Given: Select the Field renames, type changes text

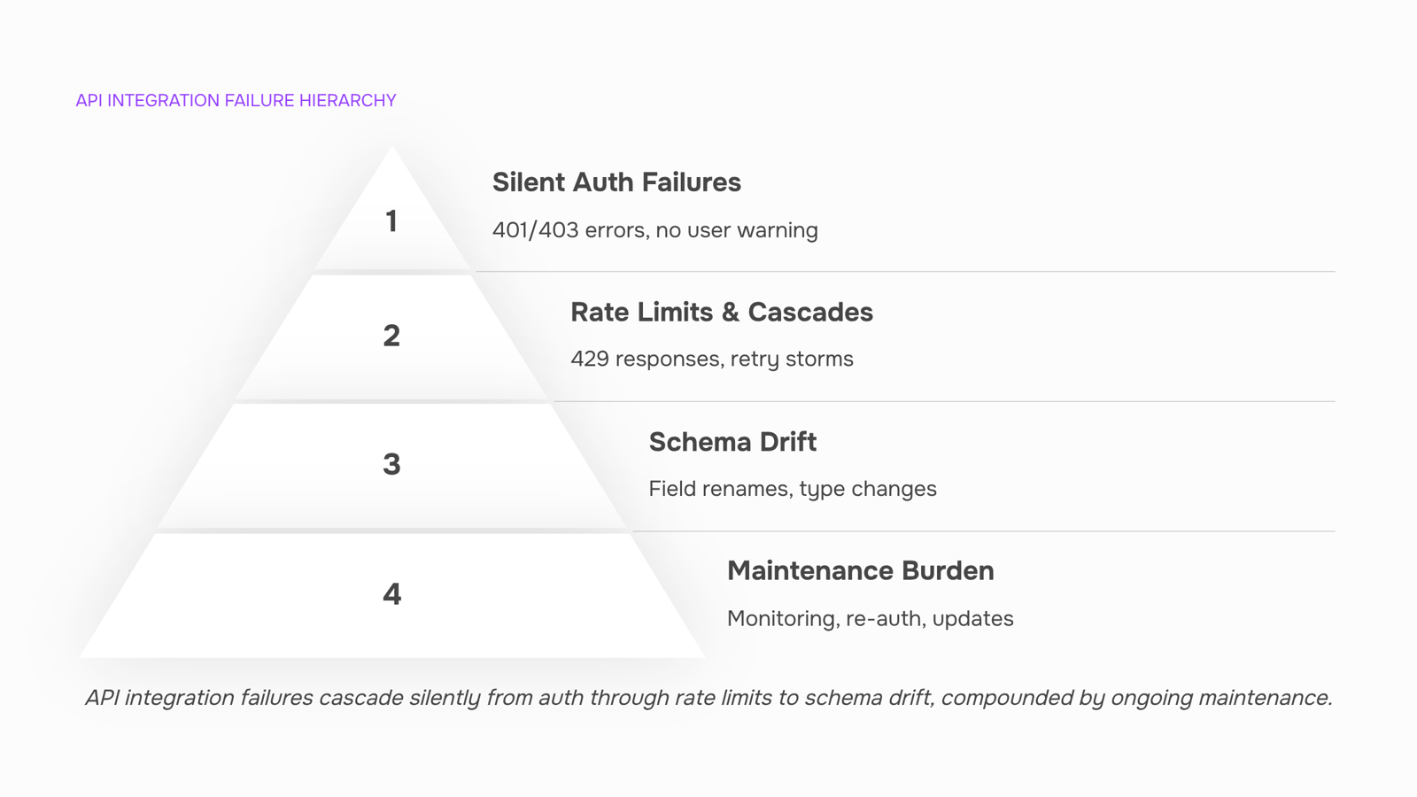Looking at the screenshot, I should click(793, 489).
